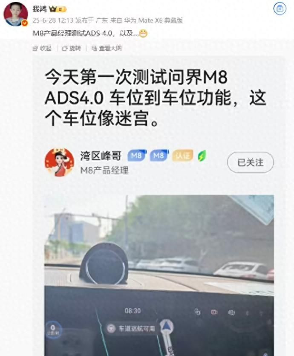Image resolution: width=294 pixels, height=356 pixels.
Task: Click the username 湾区峰哥
Action: tap(101, 156)
